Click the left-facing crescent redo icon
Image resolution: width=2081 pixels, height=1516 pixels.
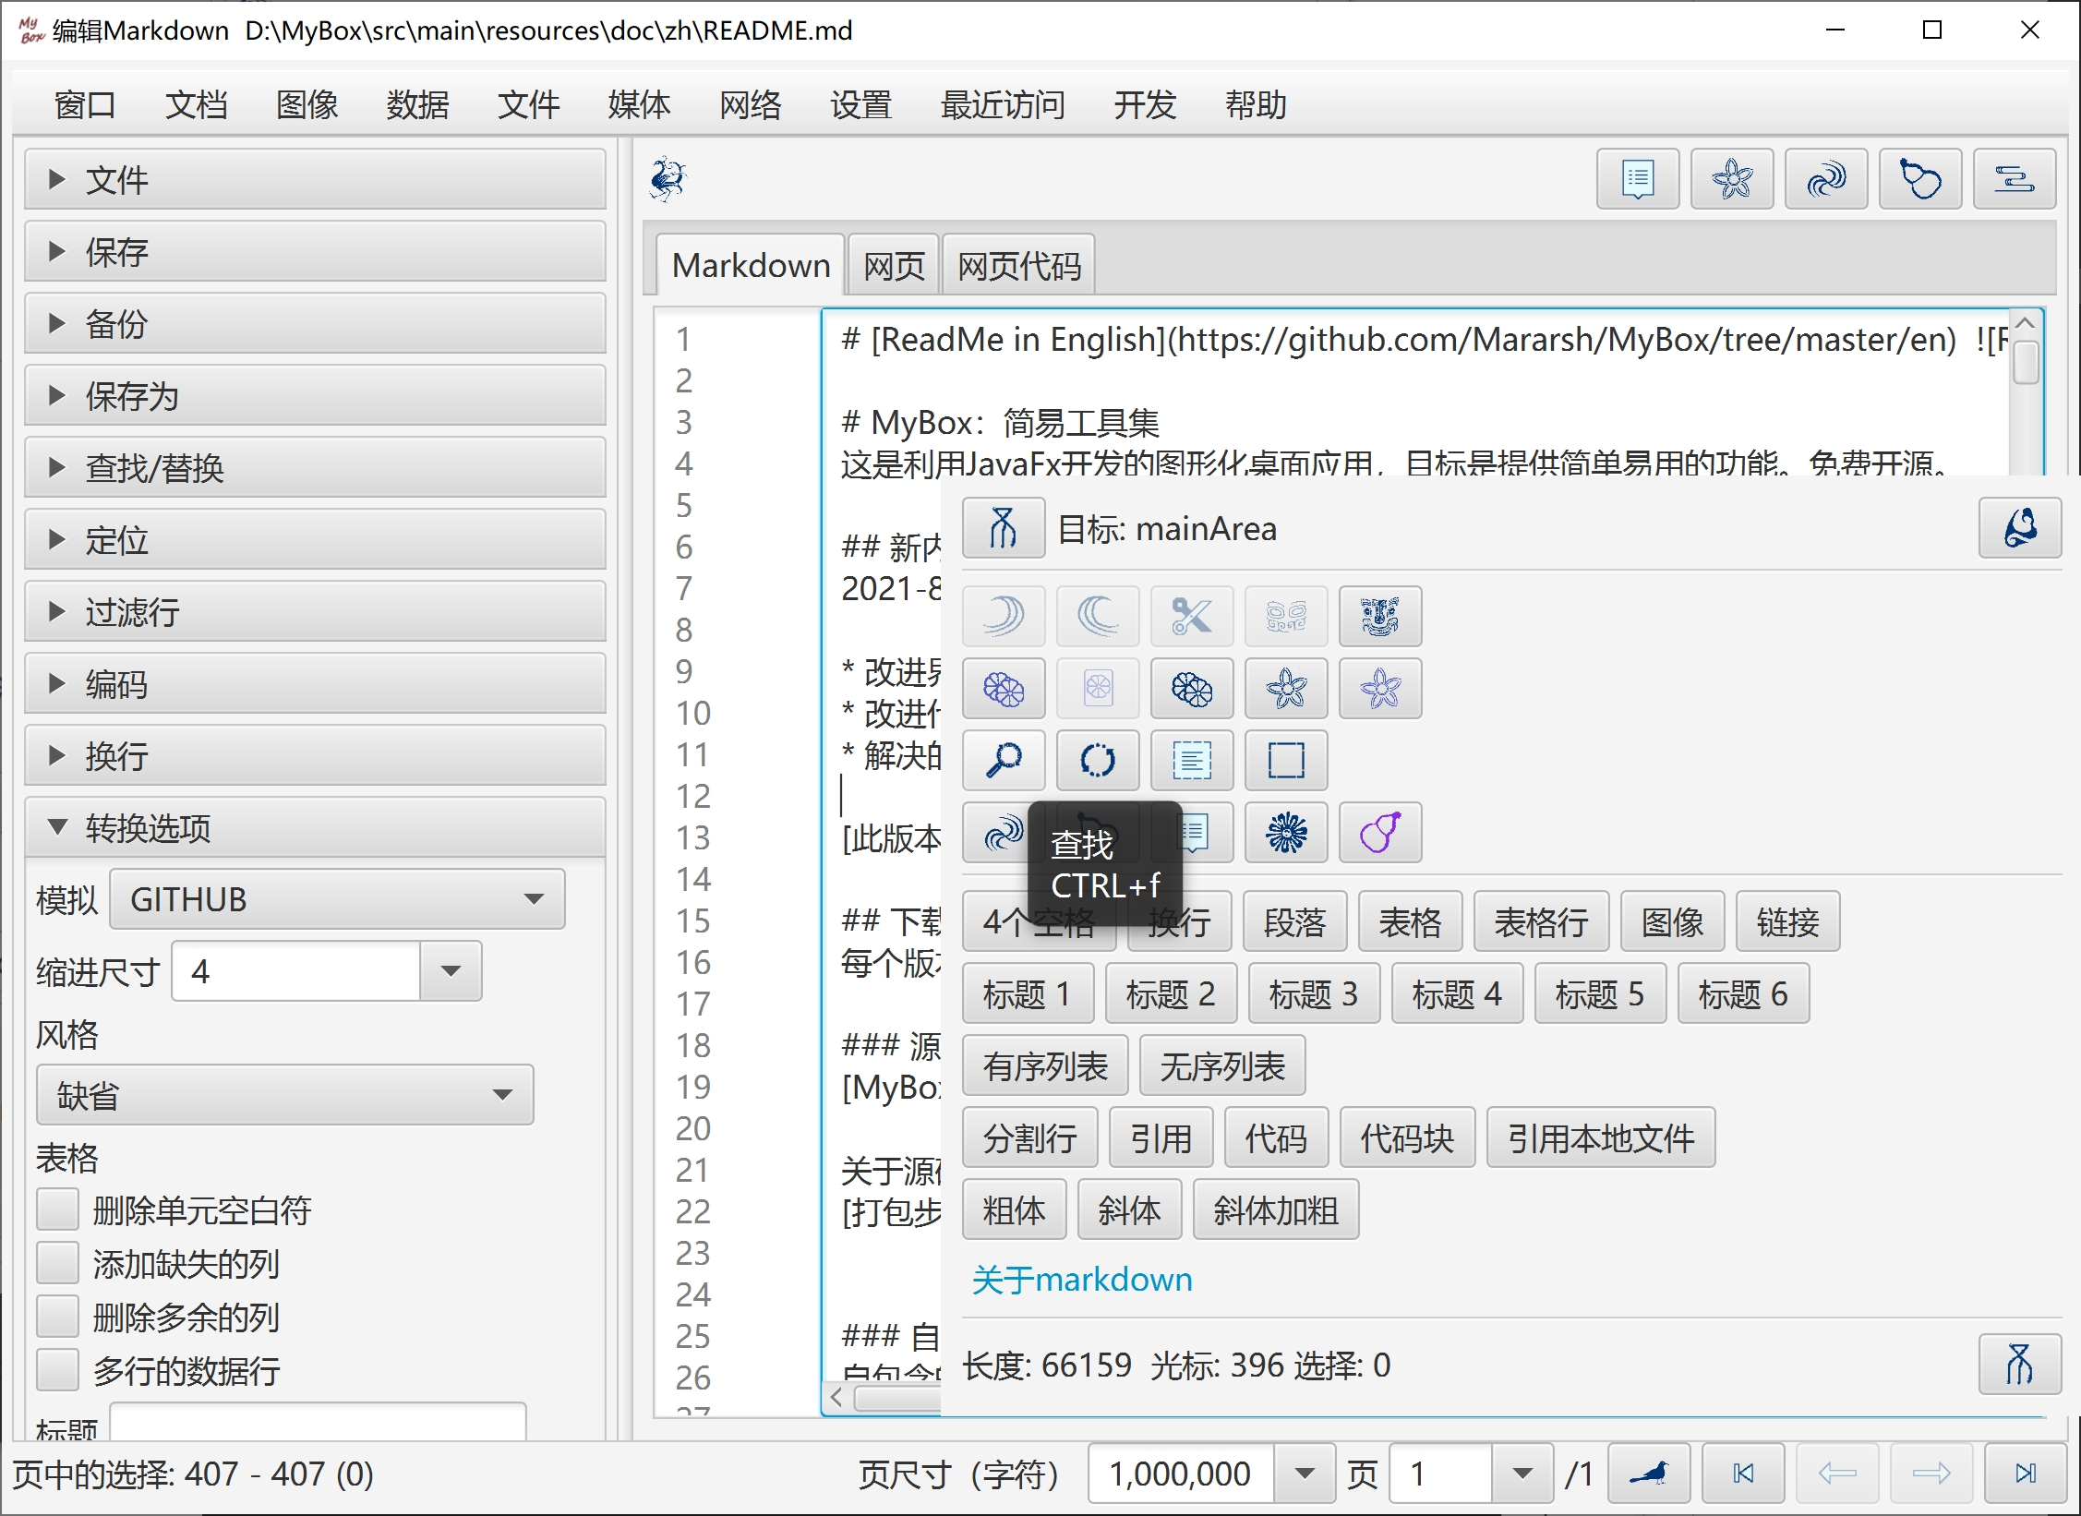(x=1098, y=616)
